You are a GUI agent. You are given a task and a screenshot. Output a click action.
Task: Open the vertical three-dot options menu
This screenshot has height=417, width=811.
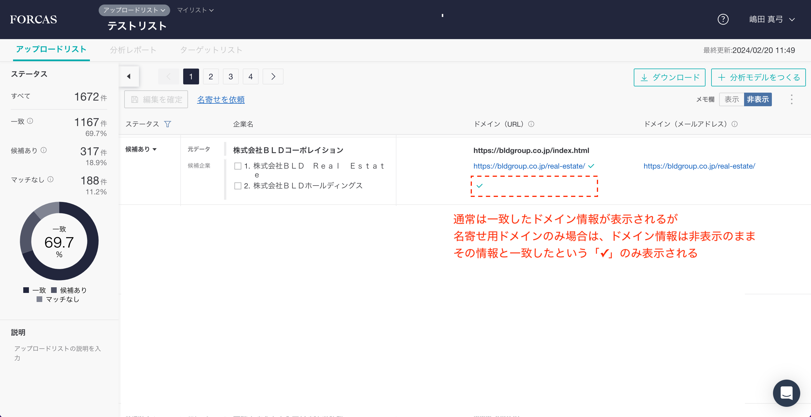[x=791, y=99]
